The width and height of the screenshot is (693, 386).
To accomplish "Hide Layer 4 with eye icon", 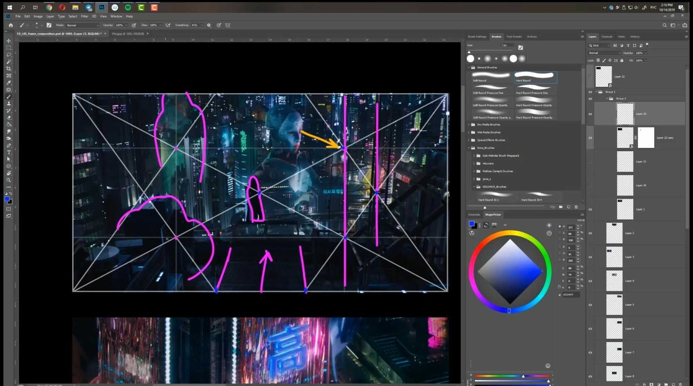I will pos(590,281).
